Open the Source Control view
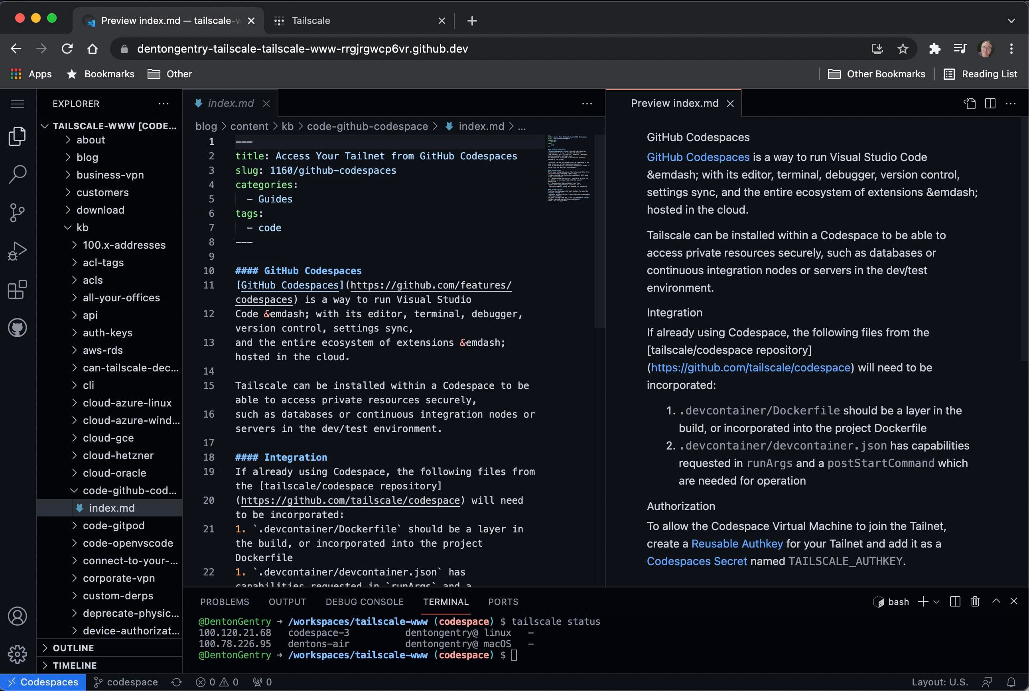 (18, 213)
